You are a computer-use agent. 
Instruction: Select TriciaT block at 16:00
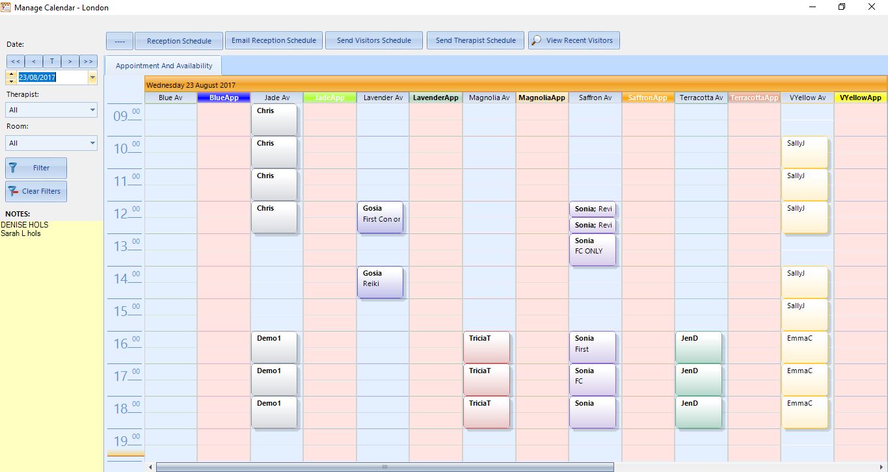(487, 347)
